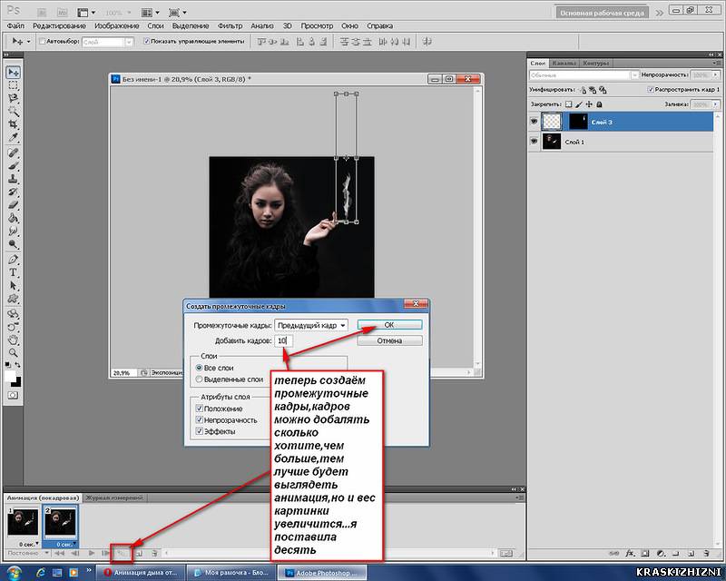This screenshot has height=581, width=726.
Task: Open the Редактирование menu
Action: [59, 26]
